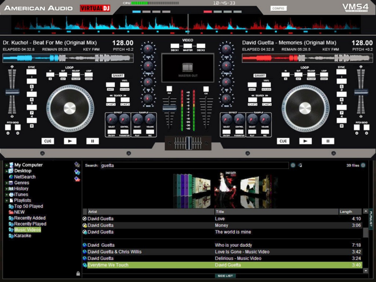Toggle left deck Vinyl keylock button

[x=125, y=85]
